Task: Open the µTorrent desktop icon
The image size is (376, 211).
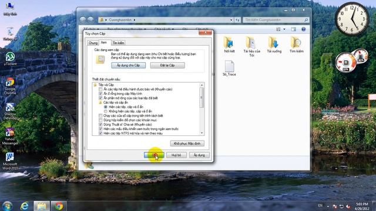Action: point(10,59)
